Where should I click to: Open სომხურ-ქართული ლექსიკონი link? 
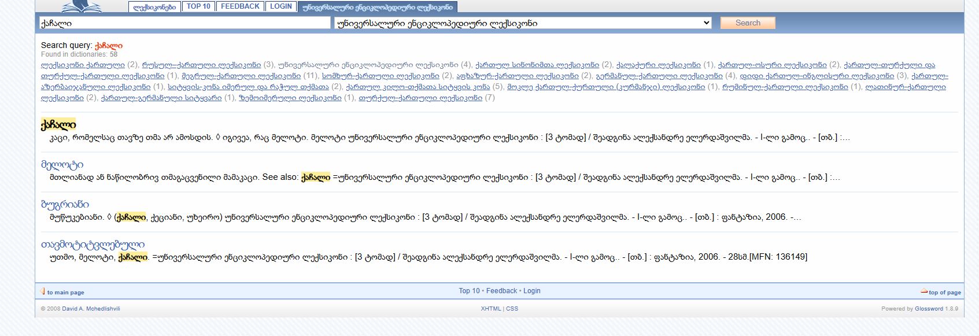tap(380, 76)
